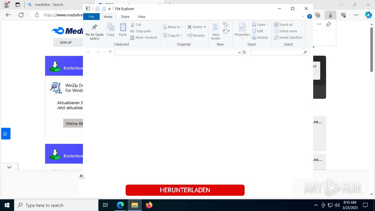Click browser Back button in Edge

[x=8, y=15]
